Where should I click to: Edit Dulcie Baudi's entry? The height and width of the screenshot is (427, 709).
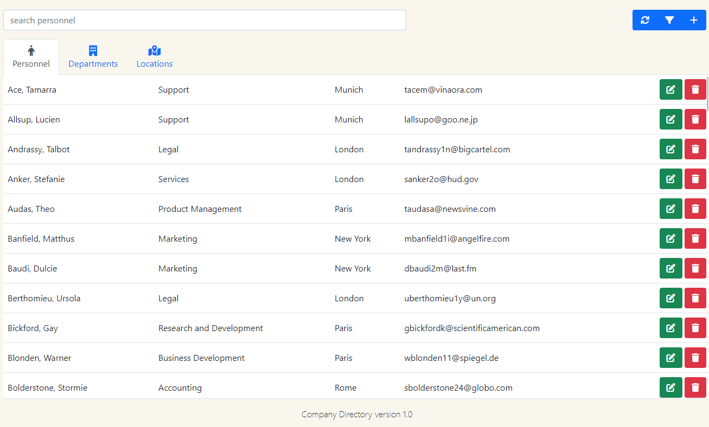click(x=670, y=268)
